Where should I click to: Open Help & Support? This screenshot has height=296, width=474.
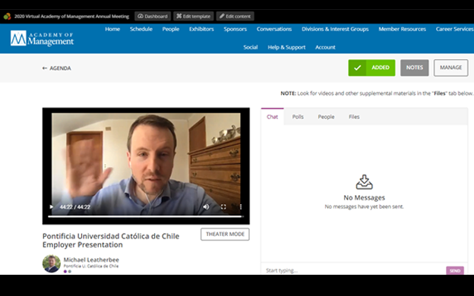[286, 47]
